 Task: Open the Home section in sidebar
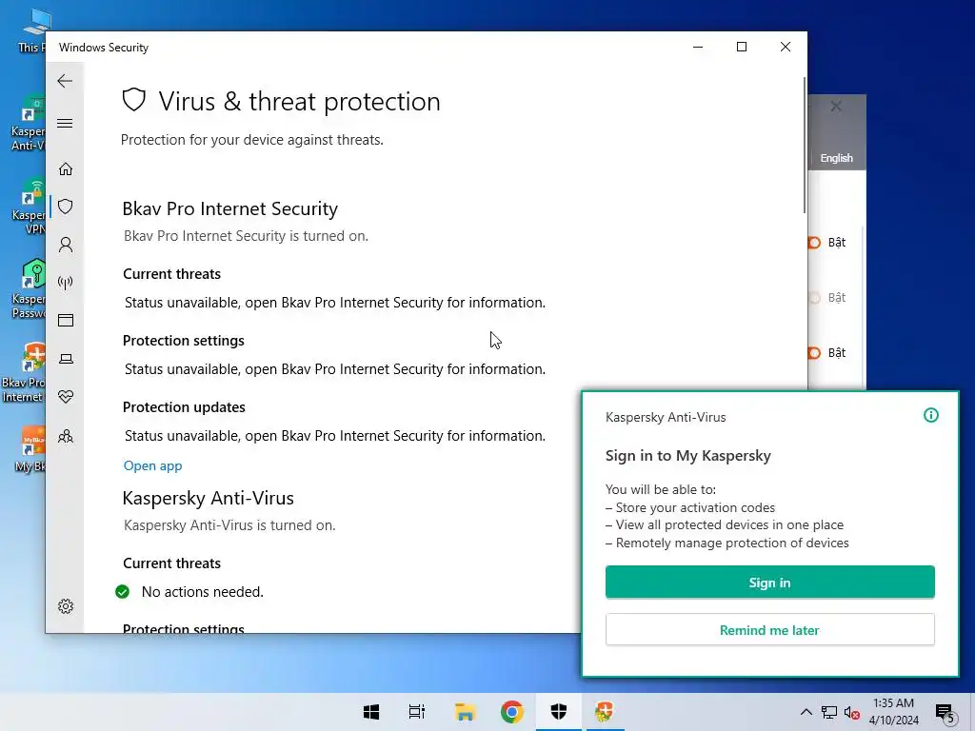66,169
